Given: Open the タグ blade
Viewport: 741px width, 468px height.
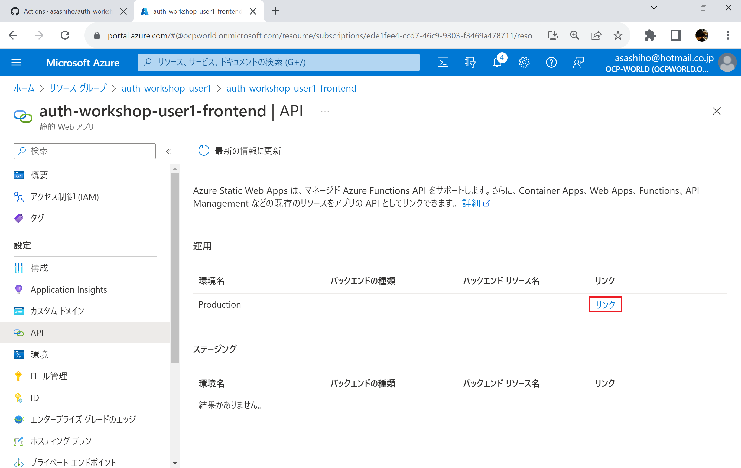Looking at the screenshot, I should point(37,218).
